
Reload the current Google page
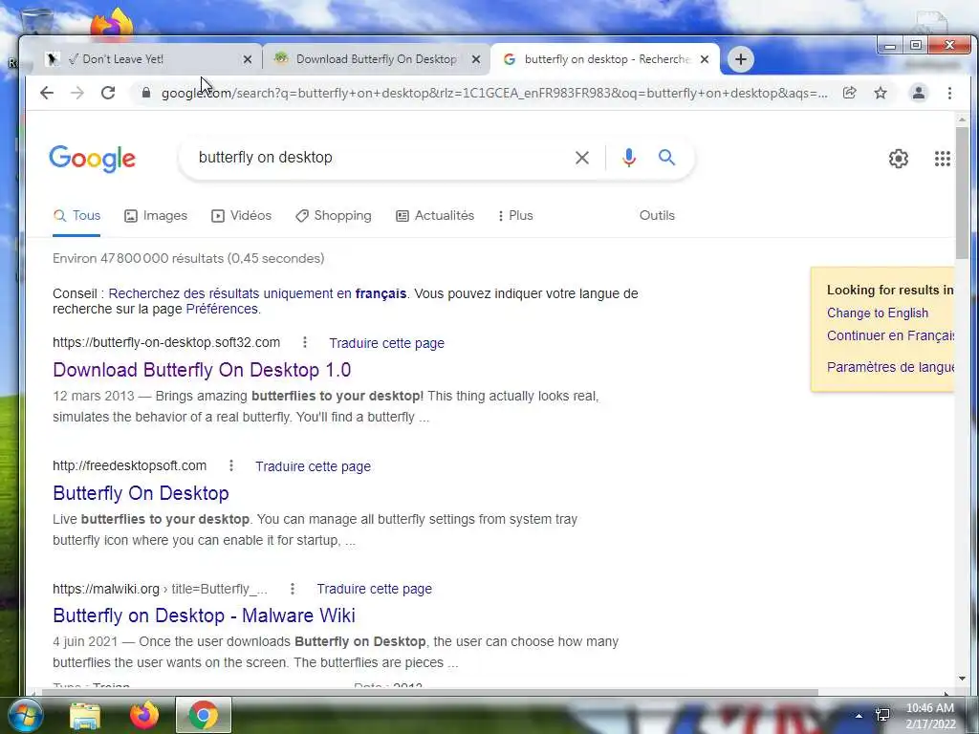pyautogui.click(x=108, y=93)
